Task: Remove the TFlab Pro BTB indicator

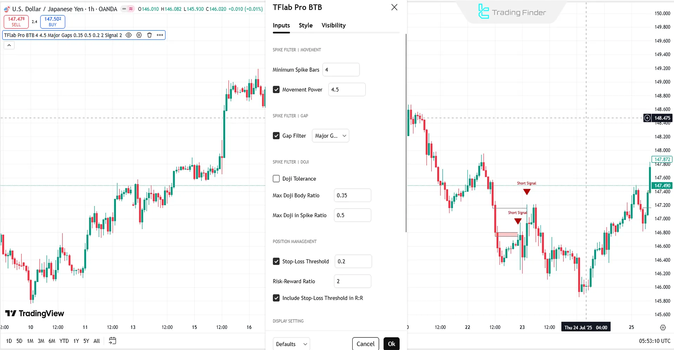Action: coord(149,35)
